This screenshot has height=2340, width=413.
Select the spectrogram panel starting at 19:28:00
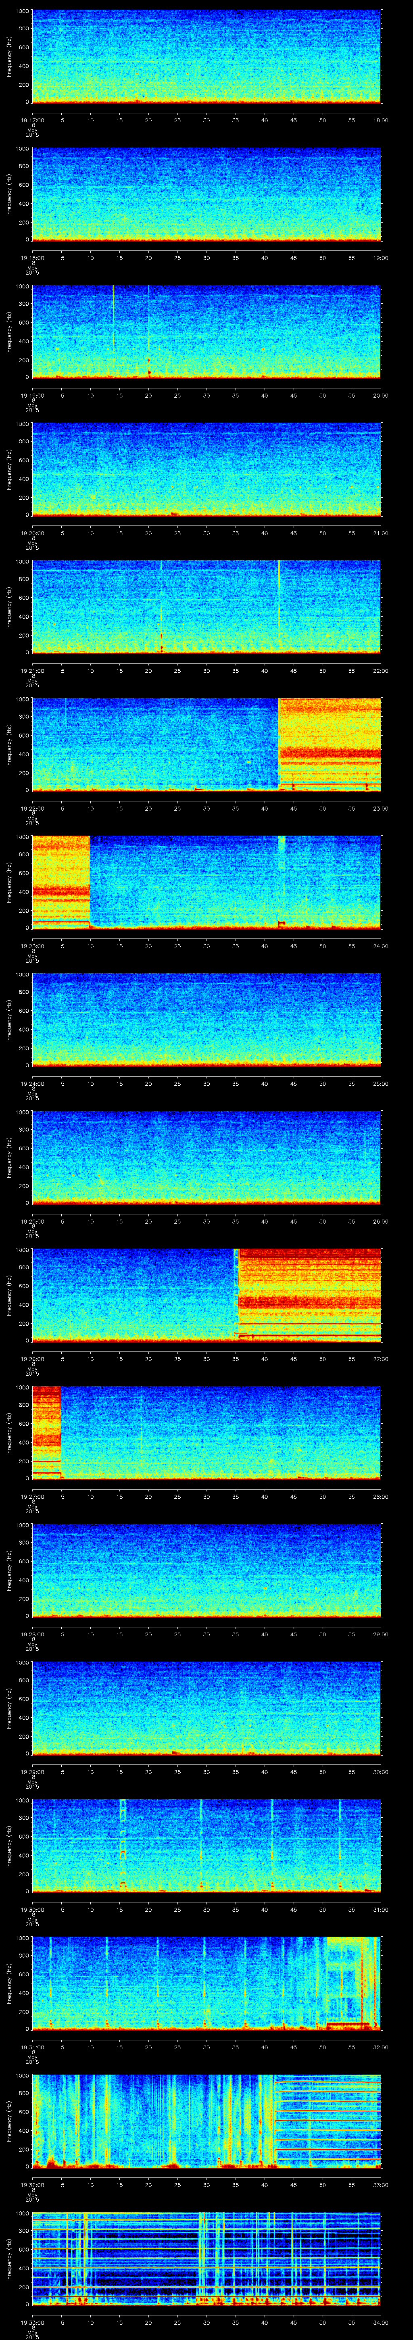pyautogui.click(x=206, y=1570)
